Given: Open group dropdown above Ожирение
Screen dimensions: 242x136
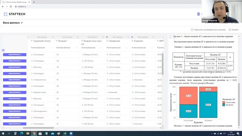Looking at the screenshot, I should tap(117, 37).
